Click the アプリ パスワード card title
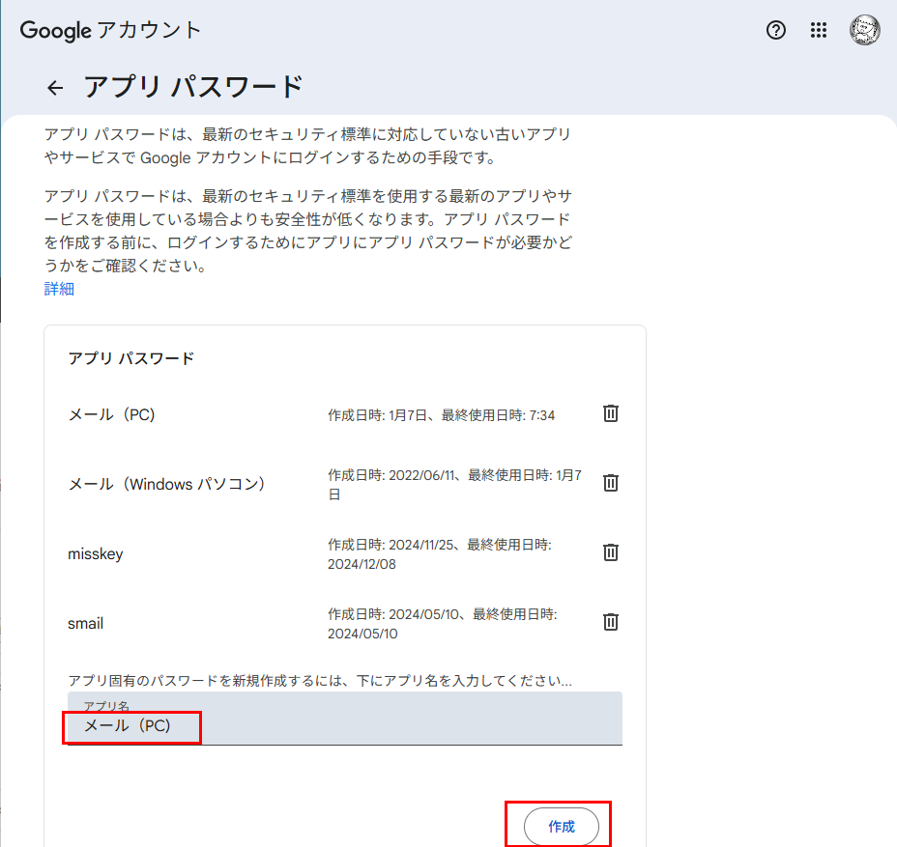The image size is (897, 847). pyautogui.click(x=130, y=358)
